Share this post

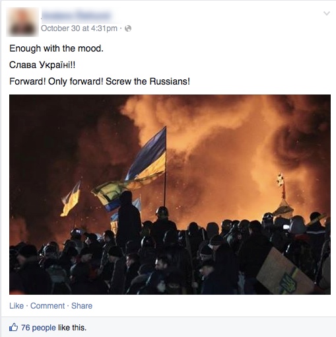coord(82,306)
